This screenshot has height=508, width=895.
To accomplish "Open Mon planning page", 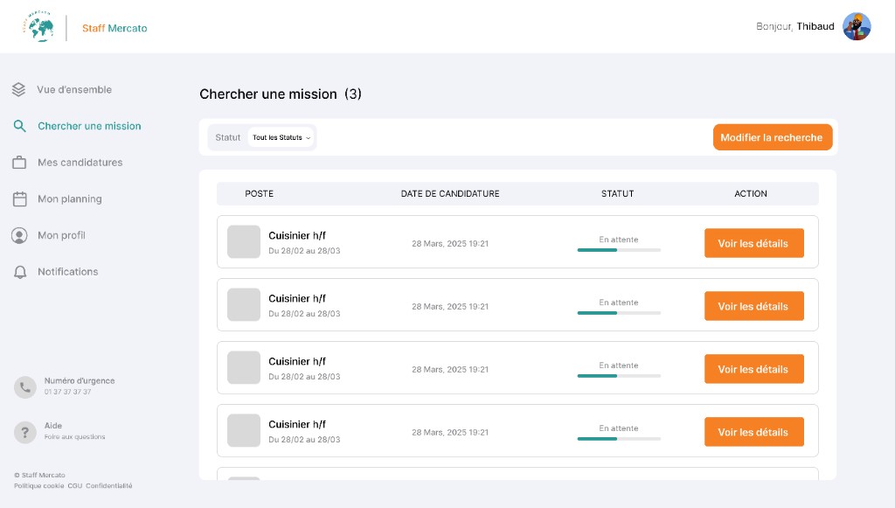I will click(70, 199).
